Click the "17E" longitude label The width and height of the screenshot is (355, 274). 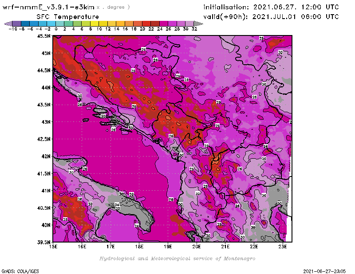(x=110, y=247)
